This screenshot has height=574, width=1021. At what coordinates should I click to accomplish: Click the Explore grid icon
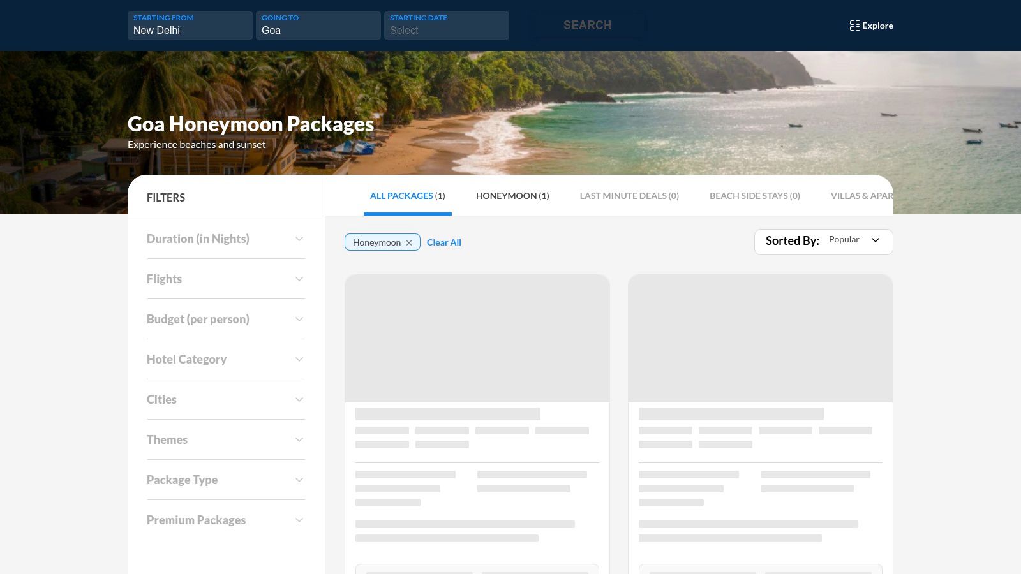854,26
